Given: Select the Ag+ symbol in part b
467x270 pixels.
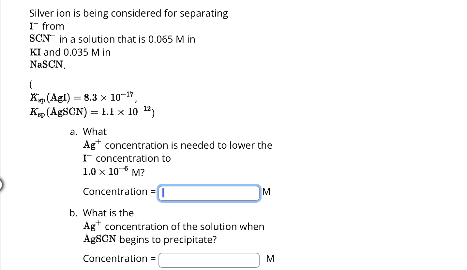Looking at the screenshot, I should coord(92,226).
